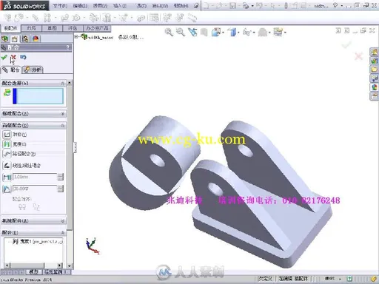
Task: Switch to the 分析 Analysis tab
Action: pyautogui.click(x=33, y=70)
